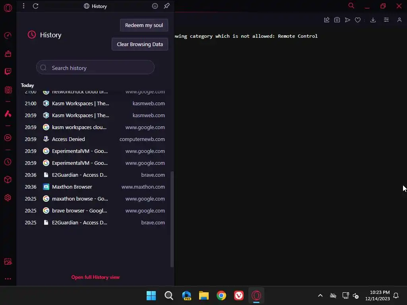Open Player icon in sidebar

8,137
